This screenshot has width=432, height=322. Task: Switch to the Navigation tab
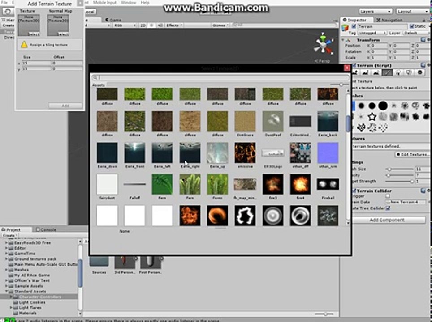coord(389,20)
